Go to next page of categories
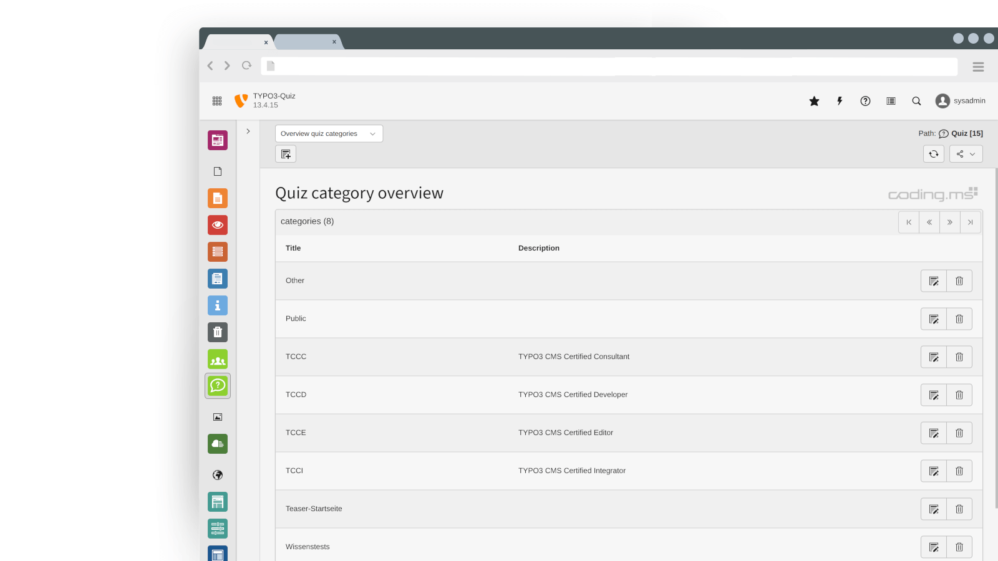This screenshot has height=561, width=998. pyautogui.click(x=950, y=222)
